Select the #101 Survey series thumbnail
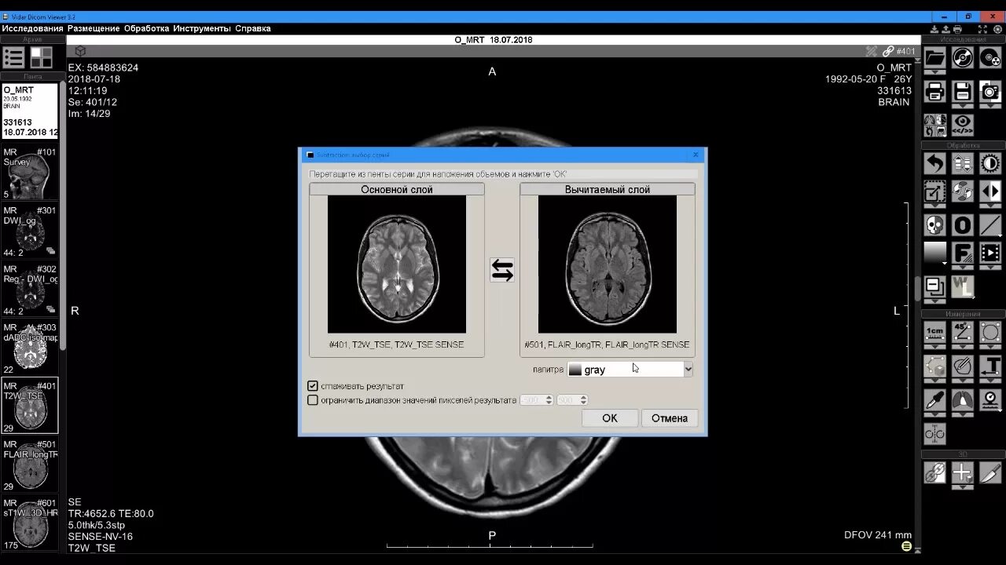The height and width of the screenshot is (565, 1006). point(30,173)
